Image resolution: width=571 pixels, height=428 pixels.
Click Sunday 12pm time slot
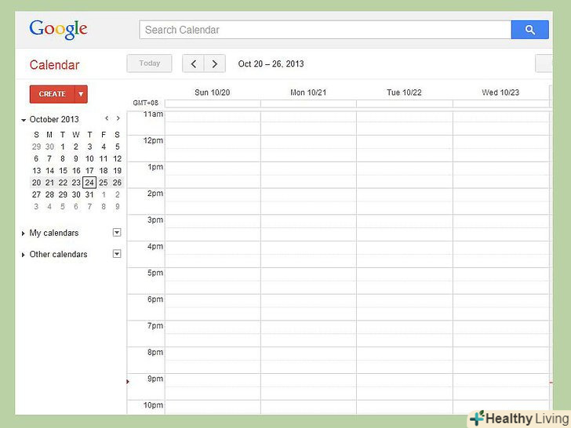213,148
